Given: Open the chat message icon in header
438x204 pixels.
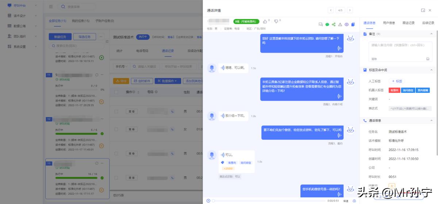Looking at the screenshot, I should pyautogui.click(x=320, y=24).
